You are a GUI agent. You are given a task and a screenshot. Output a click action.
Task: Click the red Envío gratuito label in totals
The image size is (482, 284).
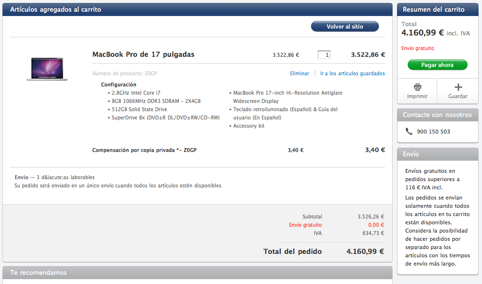click(x=306, y=225)
